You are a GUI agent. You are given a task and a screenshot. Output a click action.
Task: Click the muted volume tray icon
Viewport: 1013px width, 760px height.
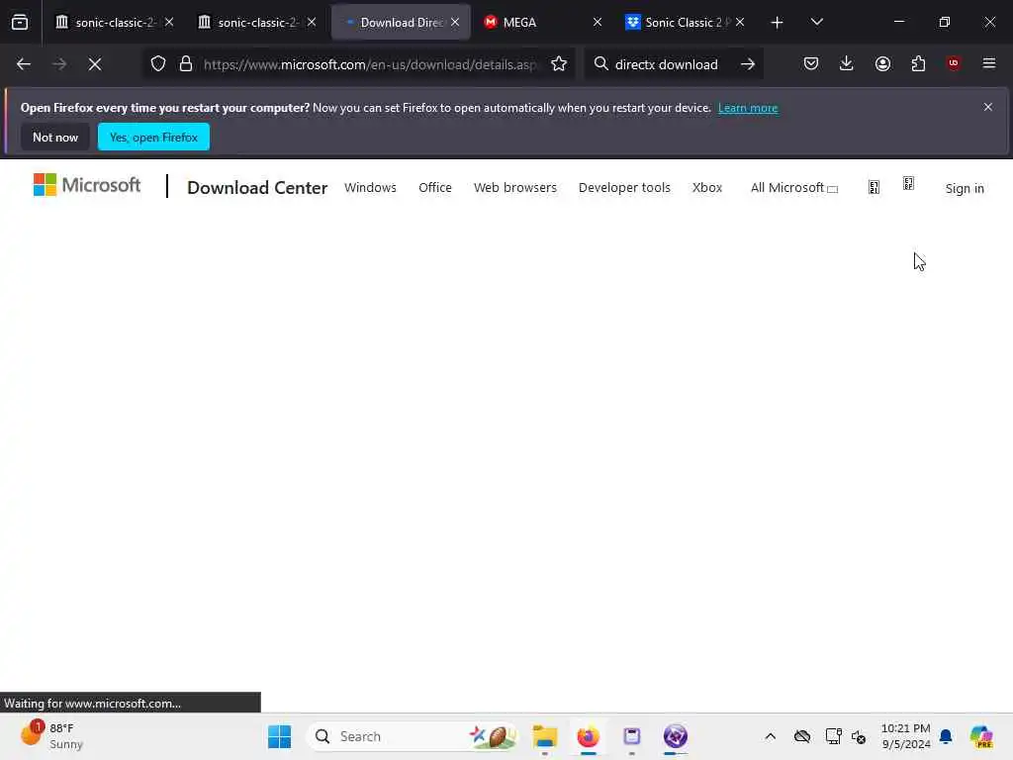coord(859,736)
